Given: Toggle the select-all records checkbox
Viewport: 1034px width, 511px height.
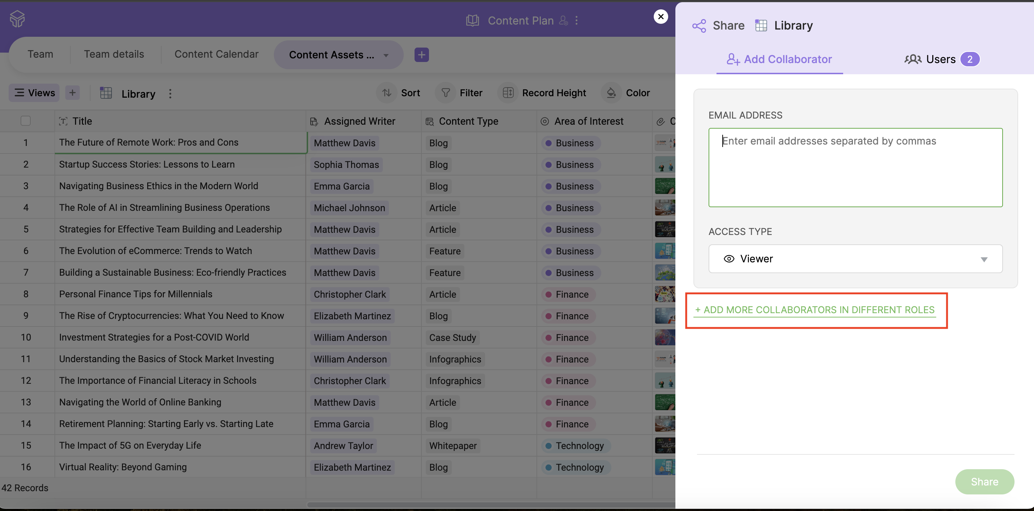Looking at the screenshot, I should click(26, 121).
